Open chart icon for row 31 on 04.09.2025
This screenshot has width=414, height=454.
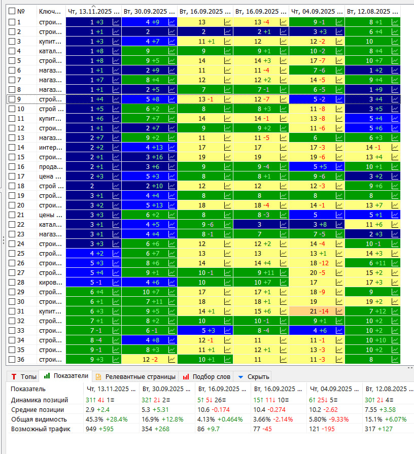click(339, 311)
